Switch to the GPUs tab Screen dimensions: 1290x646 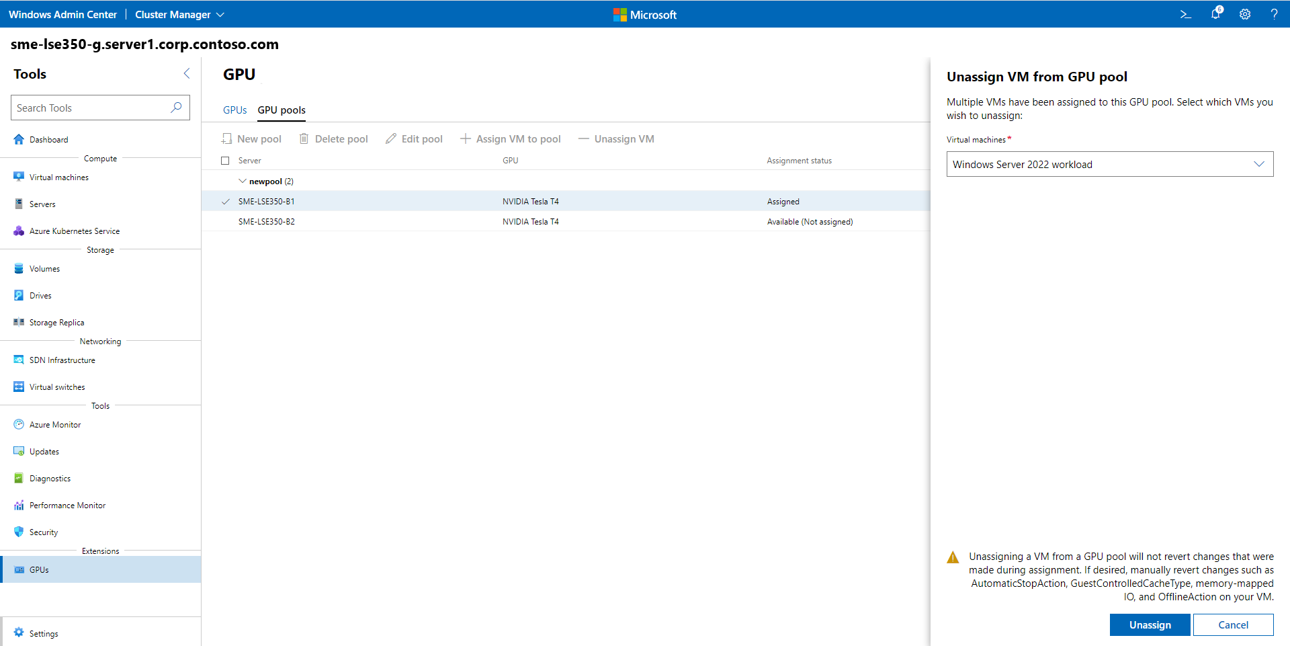click(x=234, y=110)
